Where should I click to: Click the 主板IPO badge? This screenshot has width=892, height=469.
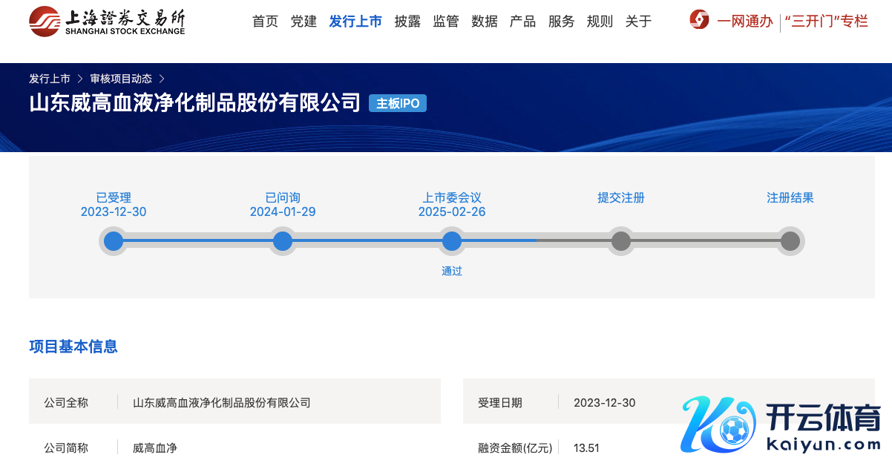(398, 104)
